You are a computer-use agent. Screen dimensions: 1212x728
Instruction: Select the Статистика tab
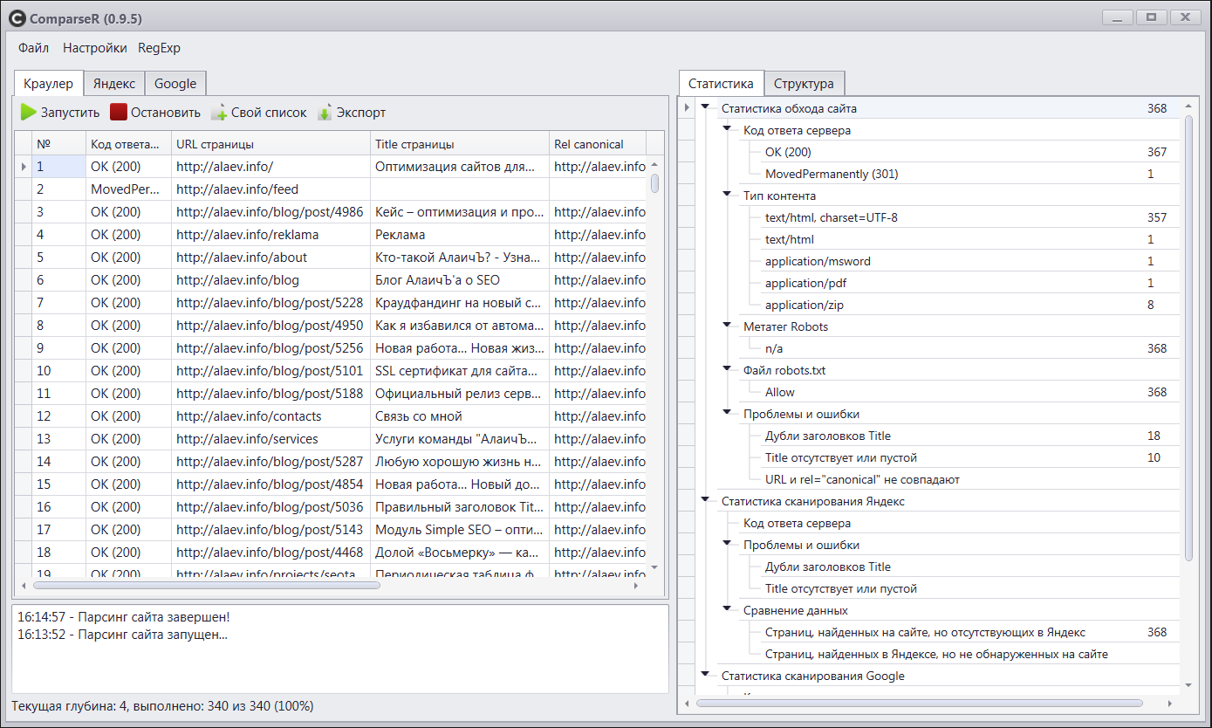[x=721, y=83]
